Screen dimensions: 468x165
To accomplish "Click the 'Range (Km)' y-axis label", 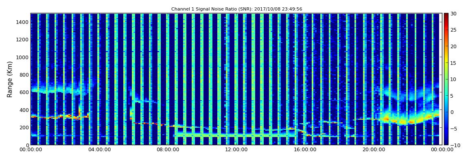I will (x=10, y=79).
